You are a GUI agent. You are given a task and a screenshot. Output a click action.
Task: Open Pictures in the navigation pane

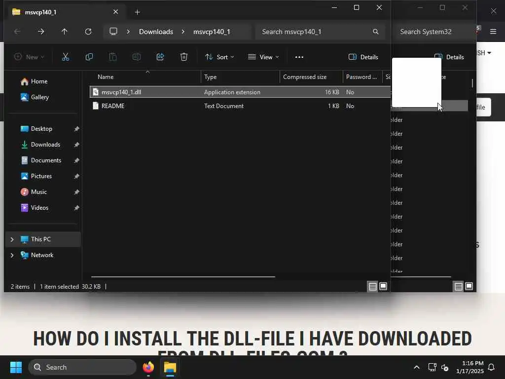coord(41,176)
